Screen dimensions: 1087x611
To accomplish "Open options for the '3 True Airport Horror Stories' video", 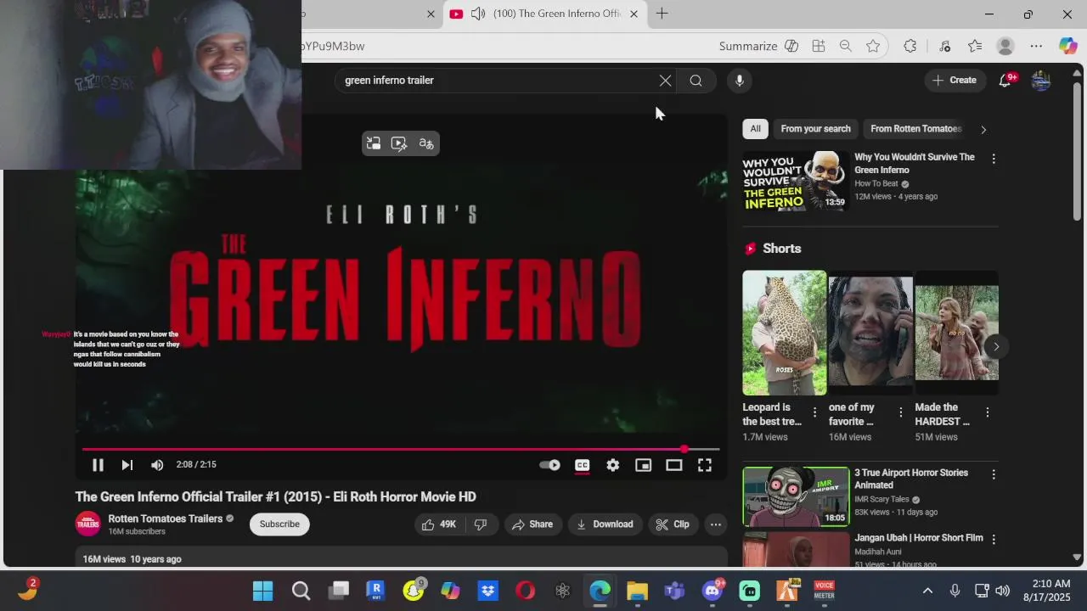I will (993, 474).
